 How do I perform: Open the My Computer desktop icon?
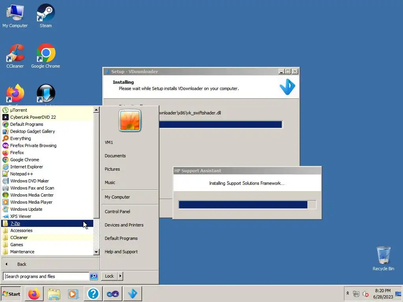pyautogui.click(x=15, y=16)
